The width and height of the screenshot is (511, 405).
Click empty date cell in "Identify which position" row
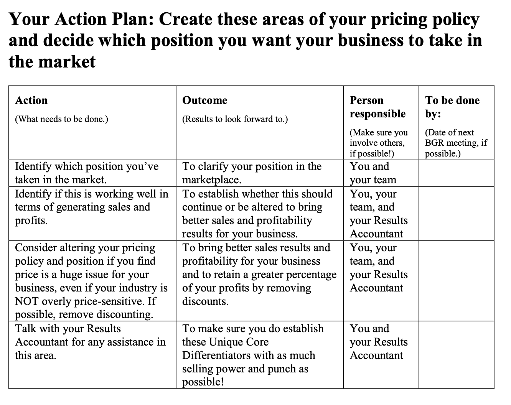coord(456,173)
